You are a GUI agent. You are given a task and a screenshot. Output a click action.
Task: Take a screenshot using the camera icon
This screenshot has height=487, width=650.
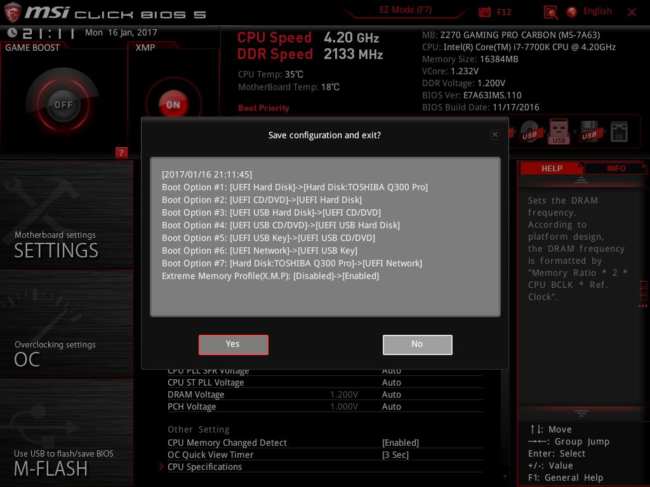(485, 12)
